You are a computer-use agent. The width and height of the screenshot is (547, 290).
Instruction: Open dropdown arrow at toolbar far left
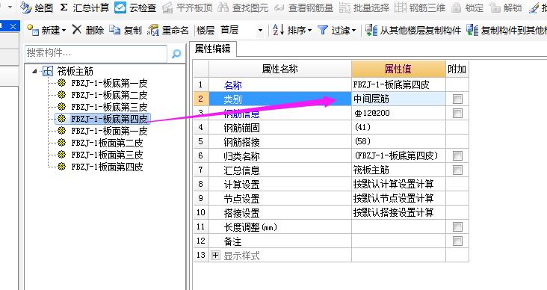(x=10, y=7)
